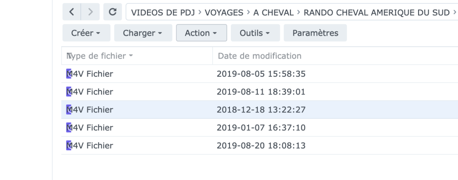Image resolution: width=458 pixels, height=180 pixels.
Task: Click the forward navigation arrow
Action: 90,12
